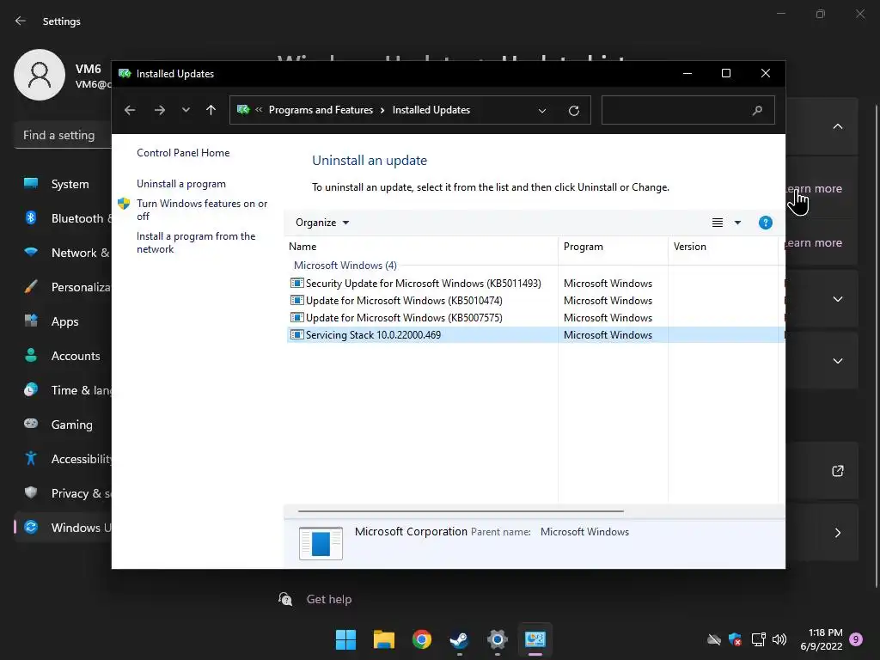Open File Explorer from the taskbar
Viewport: 880px width, 660px height.
coord(384,639)
